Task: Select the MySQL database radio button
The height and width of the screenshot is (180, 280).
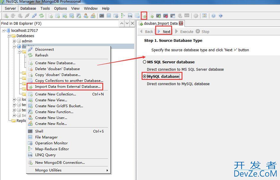Action: (145, 77)
